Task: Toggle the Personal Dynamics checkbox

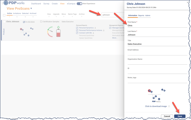Action: point(77,28)
